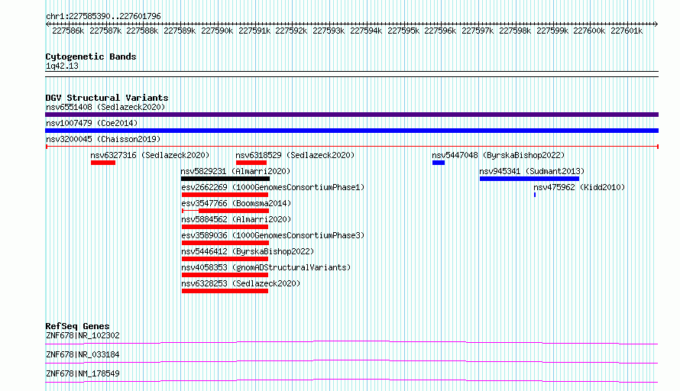Open esv2662269 (1000GenomesConsortiumPhase1) variant
The width and height of the screenshot is (680, 391).
tap(273, 187)
